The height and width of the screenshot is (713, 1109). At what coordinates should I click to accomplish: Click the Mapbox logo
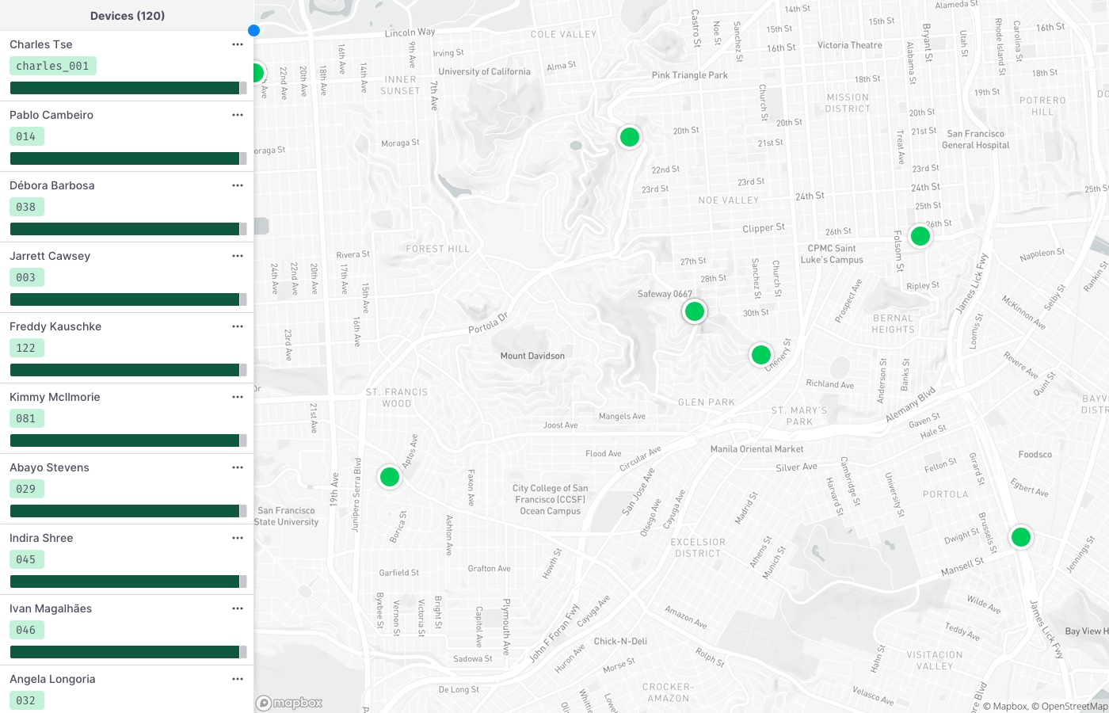pyautogui.click(x=289, y=703)
